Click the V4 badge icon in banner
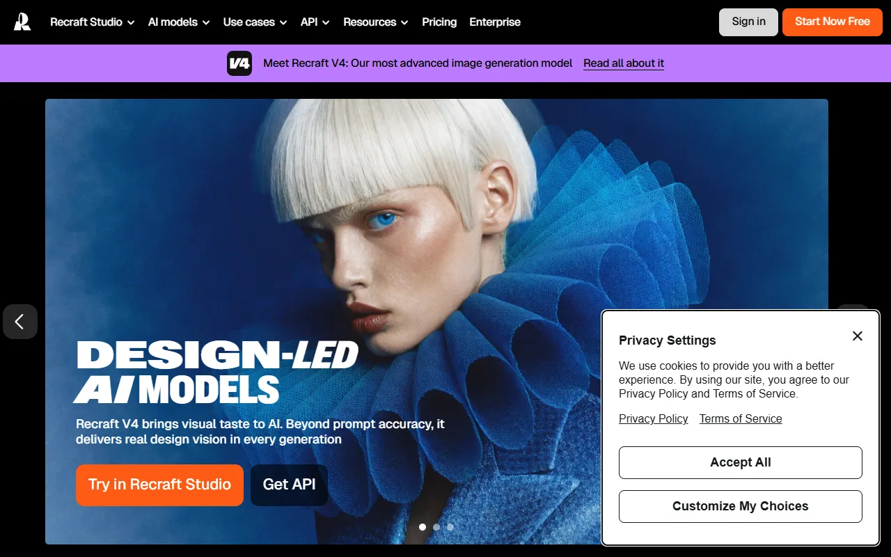The image size is (891, 557). (x=239, y=63)
